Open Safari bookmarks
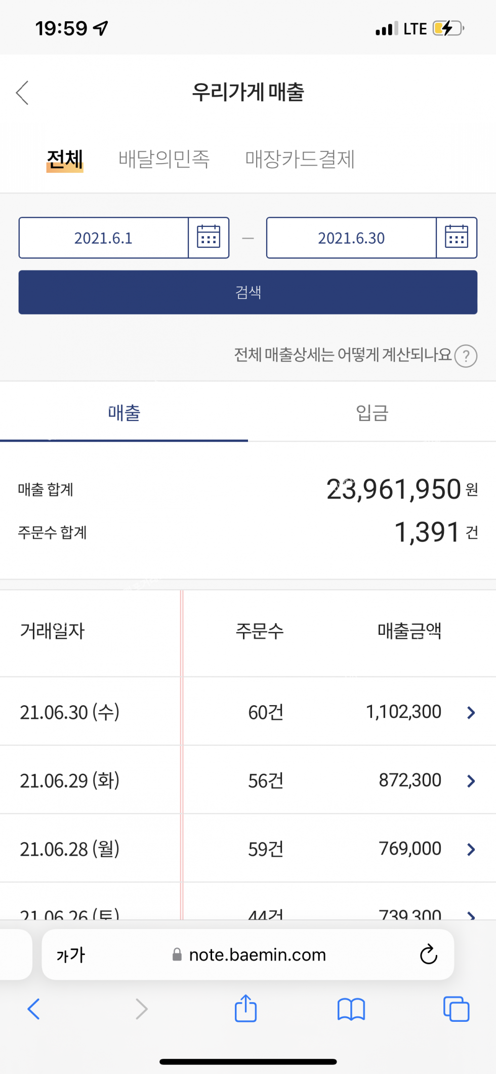This screenshot has height=1074, width=496. 351,1009
